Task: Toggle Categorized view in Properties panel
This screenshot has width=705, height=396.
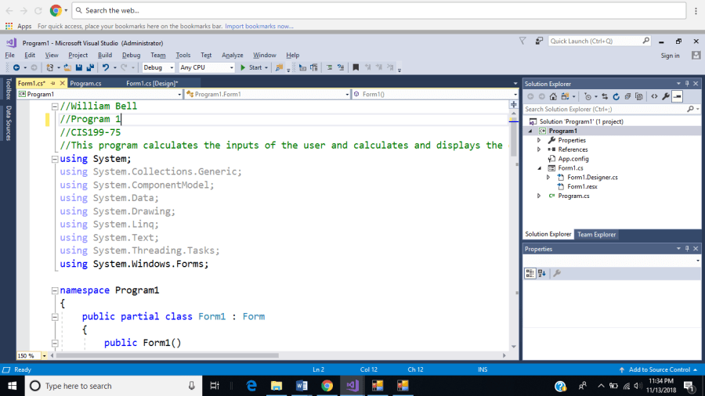Action: click(x=530, y=273)
